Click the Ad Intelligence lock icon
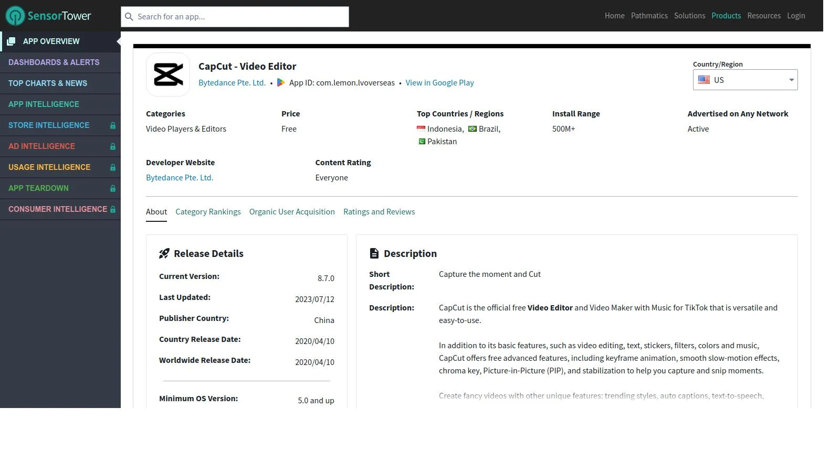This screenshot has width=840, height=472. coord(112,146)
